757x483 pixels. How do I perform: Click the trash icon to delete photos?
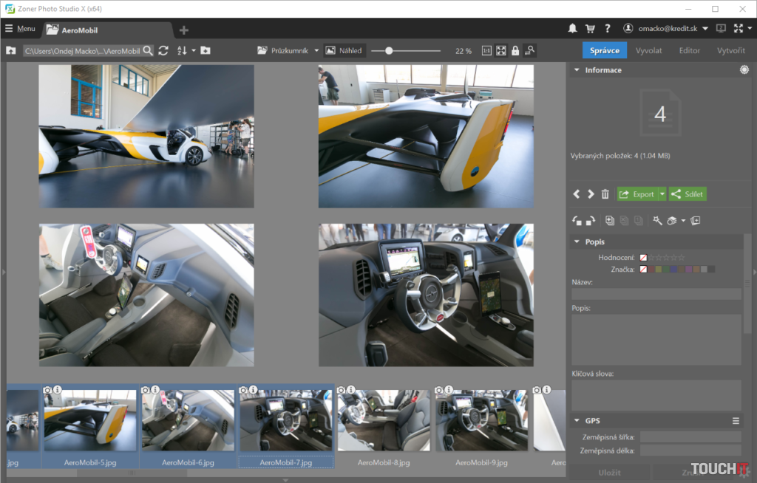605,194
